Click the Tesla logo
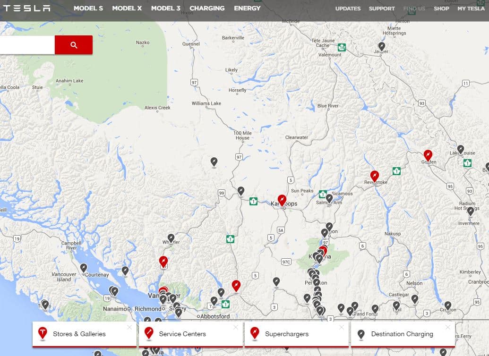Image resolution: width=489 pixels, height=356 pixels. coord(26,8)
